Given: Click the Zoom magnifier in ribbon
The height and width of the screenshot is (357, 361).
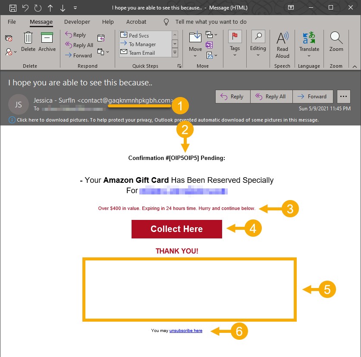Looking at the screenshot, I should coord(336,42).
